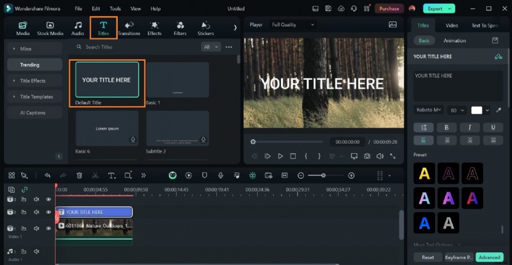Mute the Audio 1 track
The height and width of the screenshot is (265, 512).
(36, 252)
